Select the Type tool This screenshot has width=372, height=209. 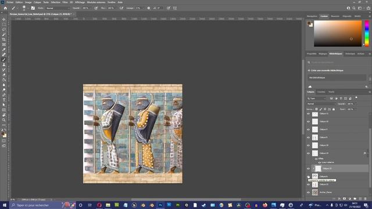point(4,100)
